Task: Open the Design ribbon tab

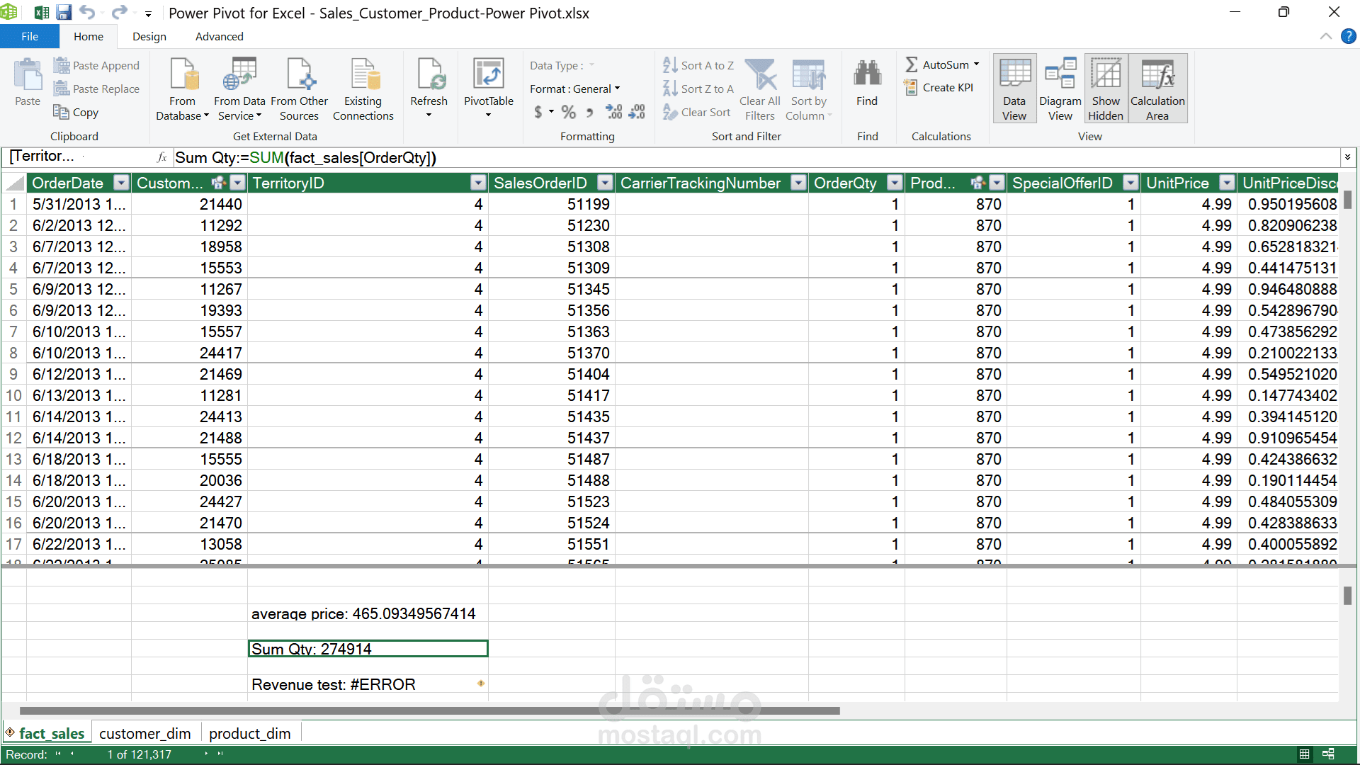Action: point(149,37)
